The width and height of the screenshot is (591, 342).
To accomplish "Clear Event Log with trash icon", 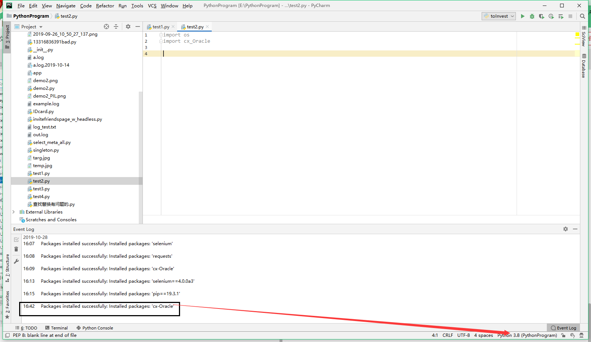I will [16, 249].
